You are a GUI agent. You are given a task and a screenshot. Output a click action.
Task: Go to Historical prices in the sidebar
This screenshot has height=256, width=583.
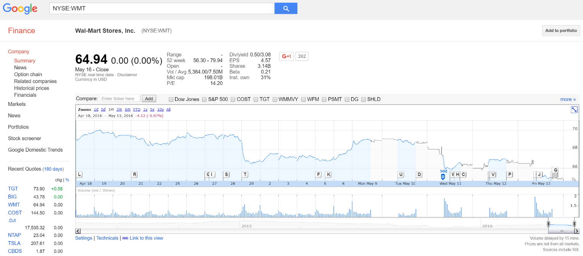(x=31, y=88)
